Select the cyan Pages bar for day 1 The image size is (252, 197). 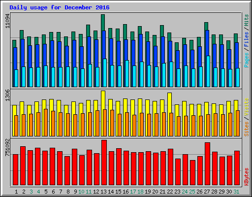(x=16, y=78)
